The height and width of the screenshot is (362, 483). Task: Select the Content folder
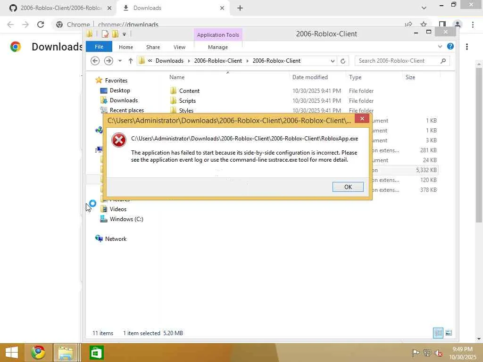[x=189, y=91]
